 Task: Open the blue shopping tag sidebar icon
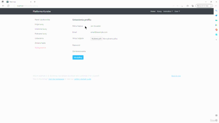click(x=216, y=15)
